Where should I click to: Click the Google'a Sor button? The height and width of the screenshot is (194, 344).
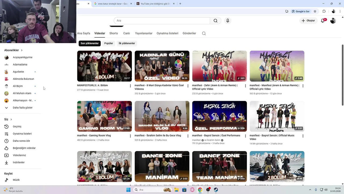tap(301, 11)
